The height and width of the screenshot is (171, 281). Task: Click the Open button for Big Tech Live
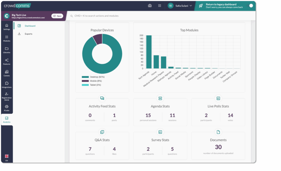click(57, 16)
